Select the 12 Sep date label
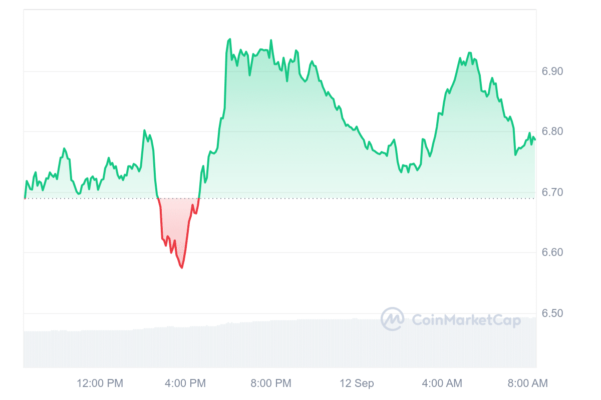 point(357,383)
